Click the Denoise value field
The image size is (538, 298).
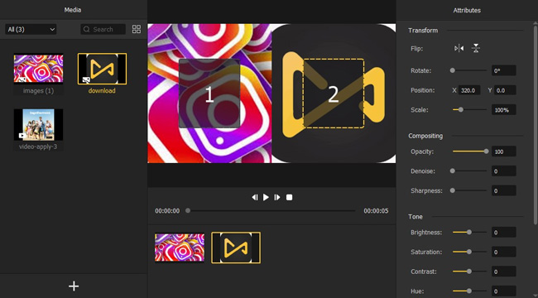click(504, 171)
